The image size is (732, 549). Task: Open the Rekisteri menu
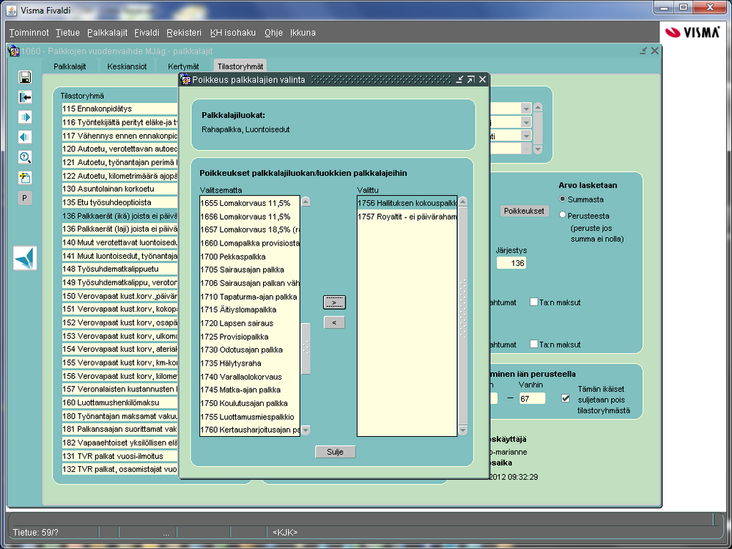pyautogui.click(x=184, y=33)
